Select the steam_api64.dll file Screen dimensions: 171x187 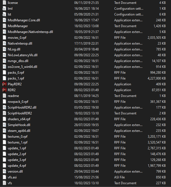point(19,131)
